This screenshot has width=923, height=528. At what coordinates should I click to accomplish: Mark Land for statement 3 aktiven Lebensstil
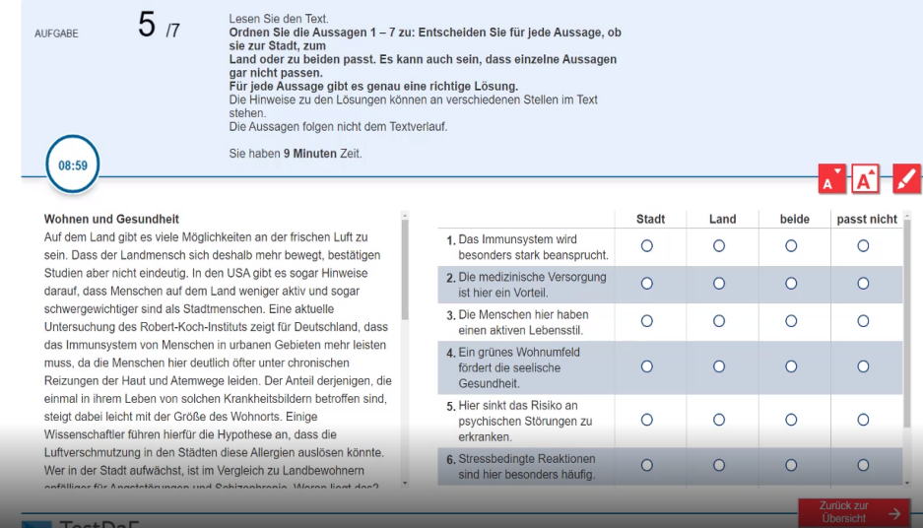[719, 321]
